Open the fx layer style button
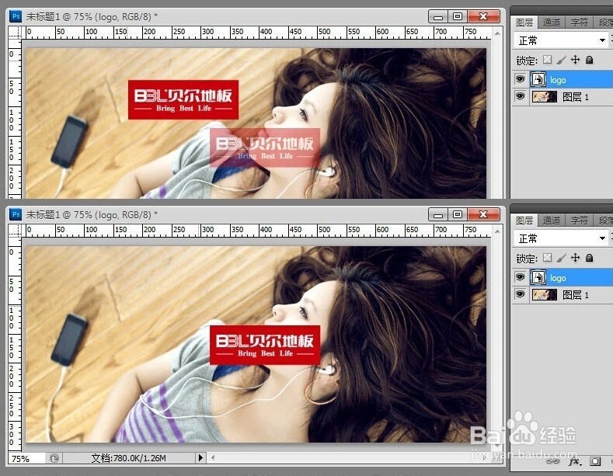 tap(575, 461)
